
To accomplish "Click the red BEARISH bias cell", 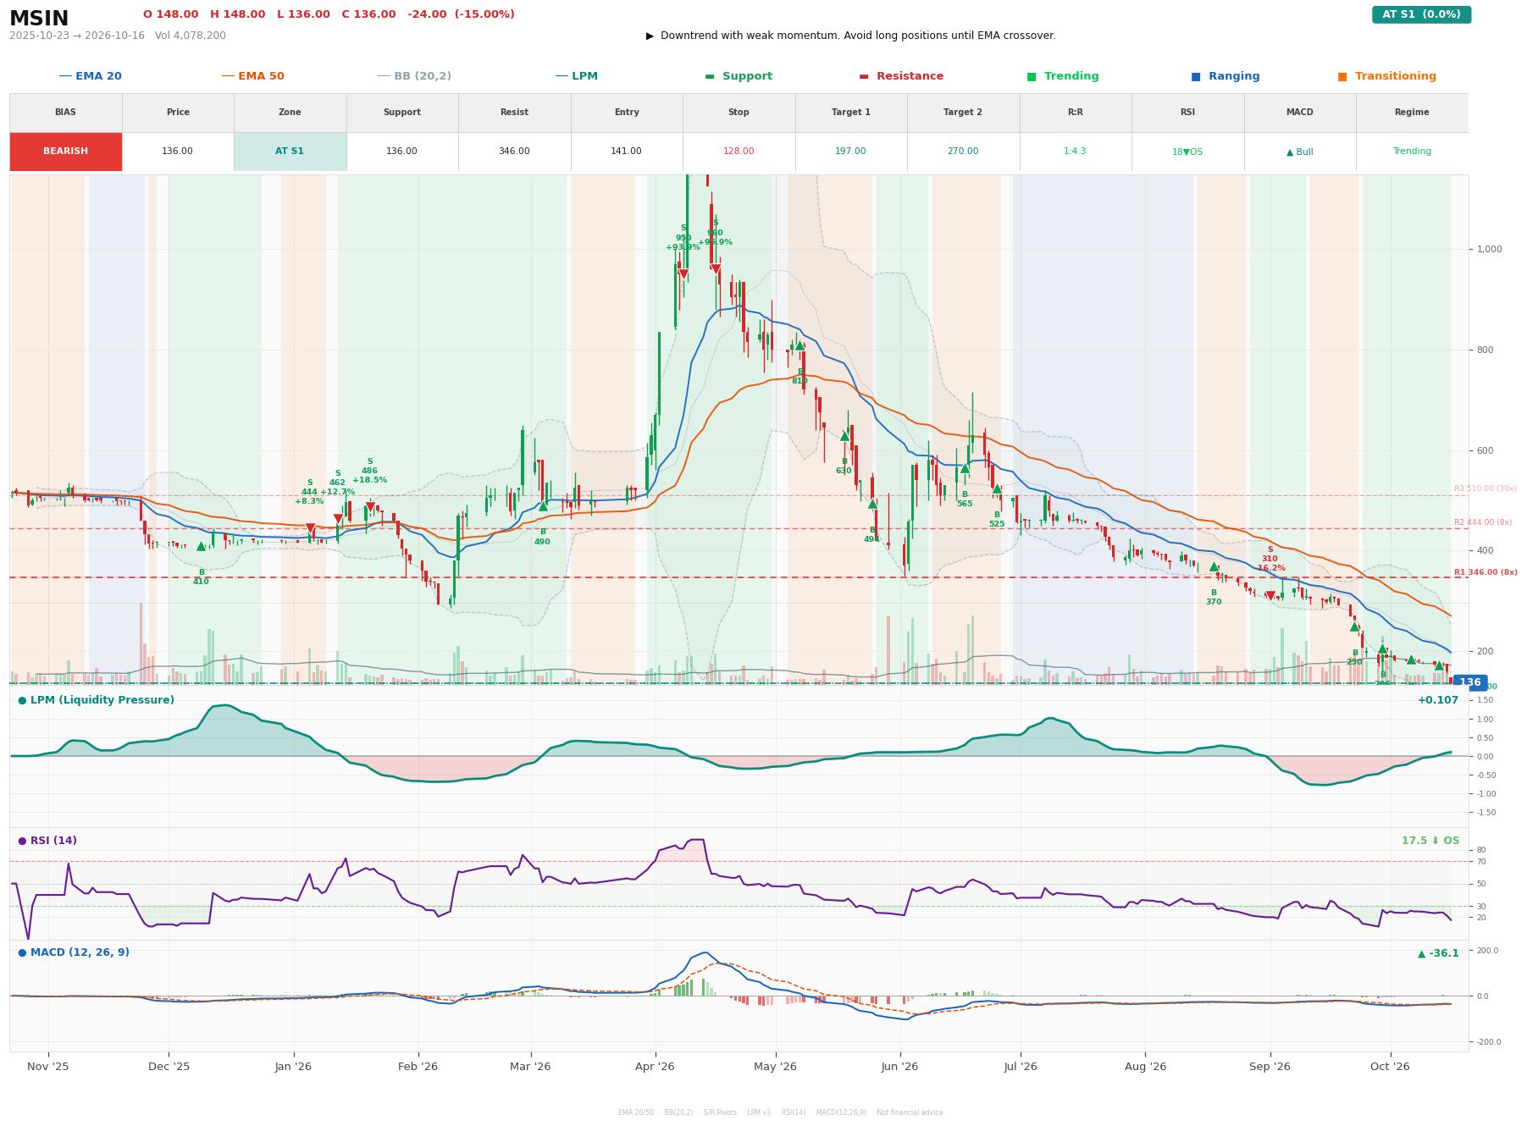I will pos(65,152).
